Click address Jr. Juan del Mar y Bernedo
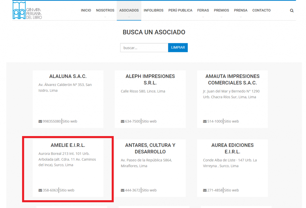This screenshot has width=306, height=208. (231, 94)
